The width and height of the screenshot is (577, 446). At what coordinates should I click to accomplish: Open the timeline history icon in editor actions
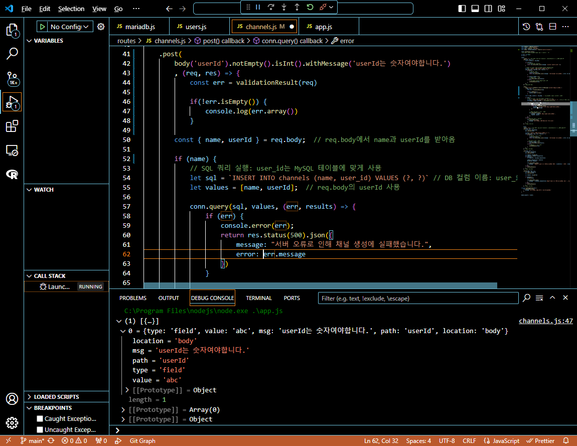coord(526,27)
